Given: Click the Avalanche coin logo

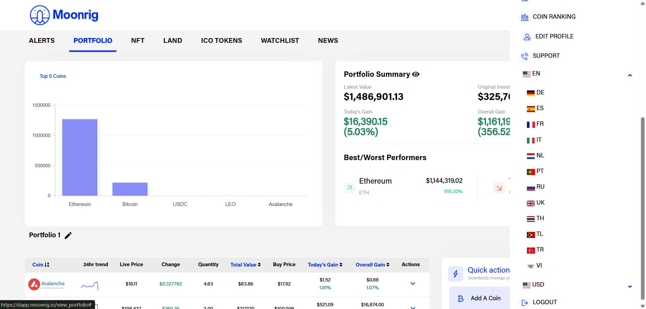Looking at the screenshot, I should (34, 284).
